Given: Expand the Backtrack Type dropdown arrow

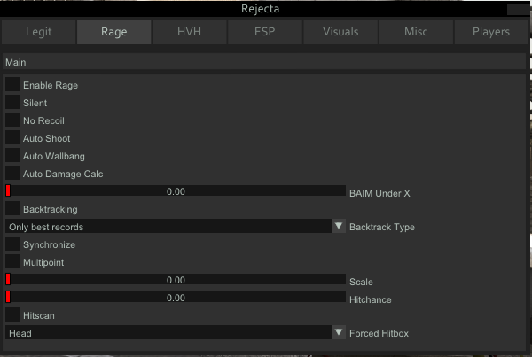Looking at the screenshot, I should click(x=339, y=227).
